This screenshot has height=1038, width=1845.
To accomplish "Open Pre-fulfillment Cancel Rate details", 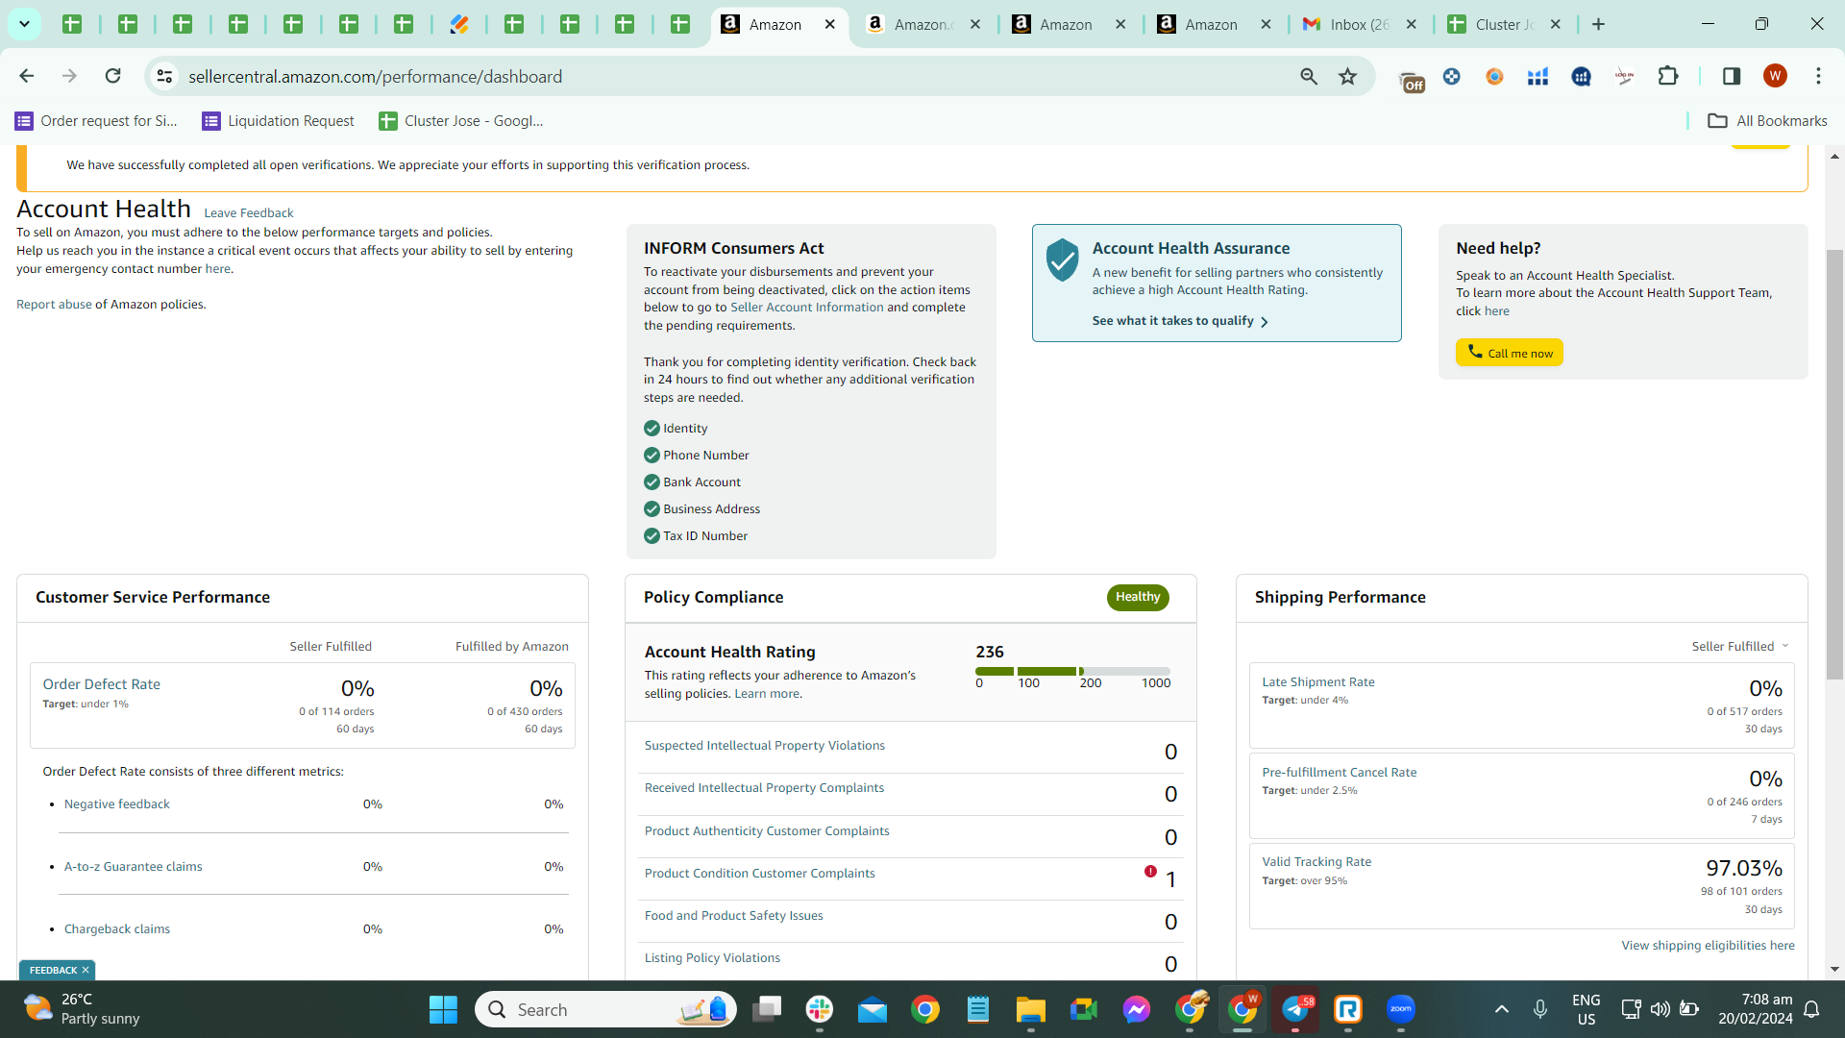I will click(1340, 773).
